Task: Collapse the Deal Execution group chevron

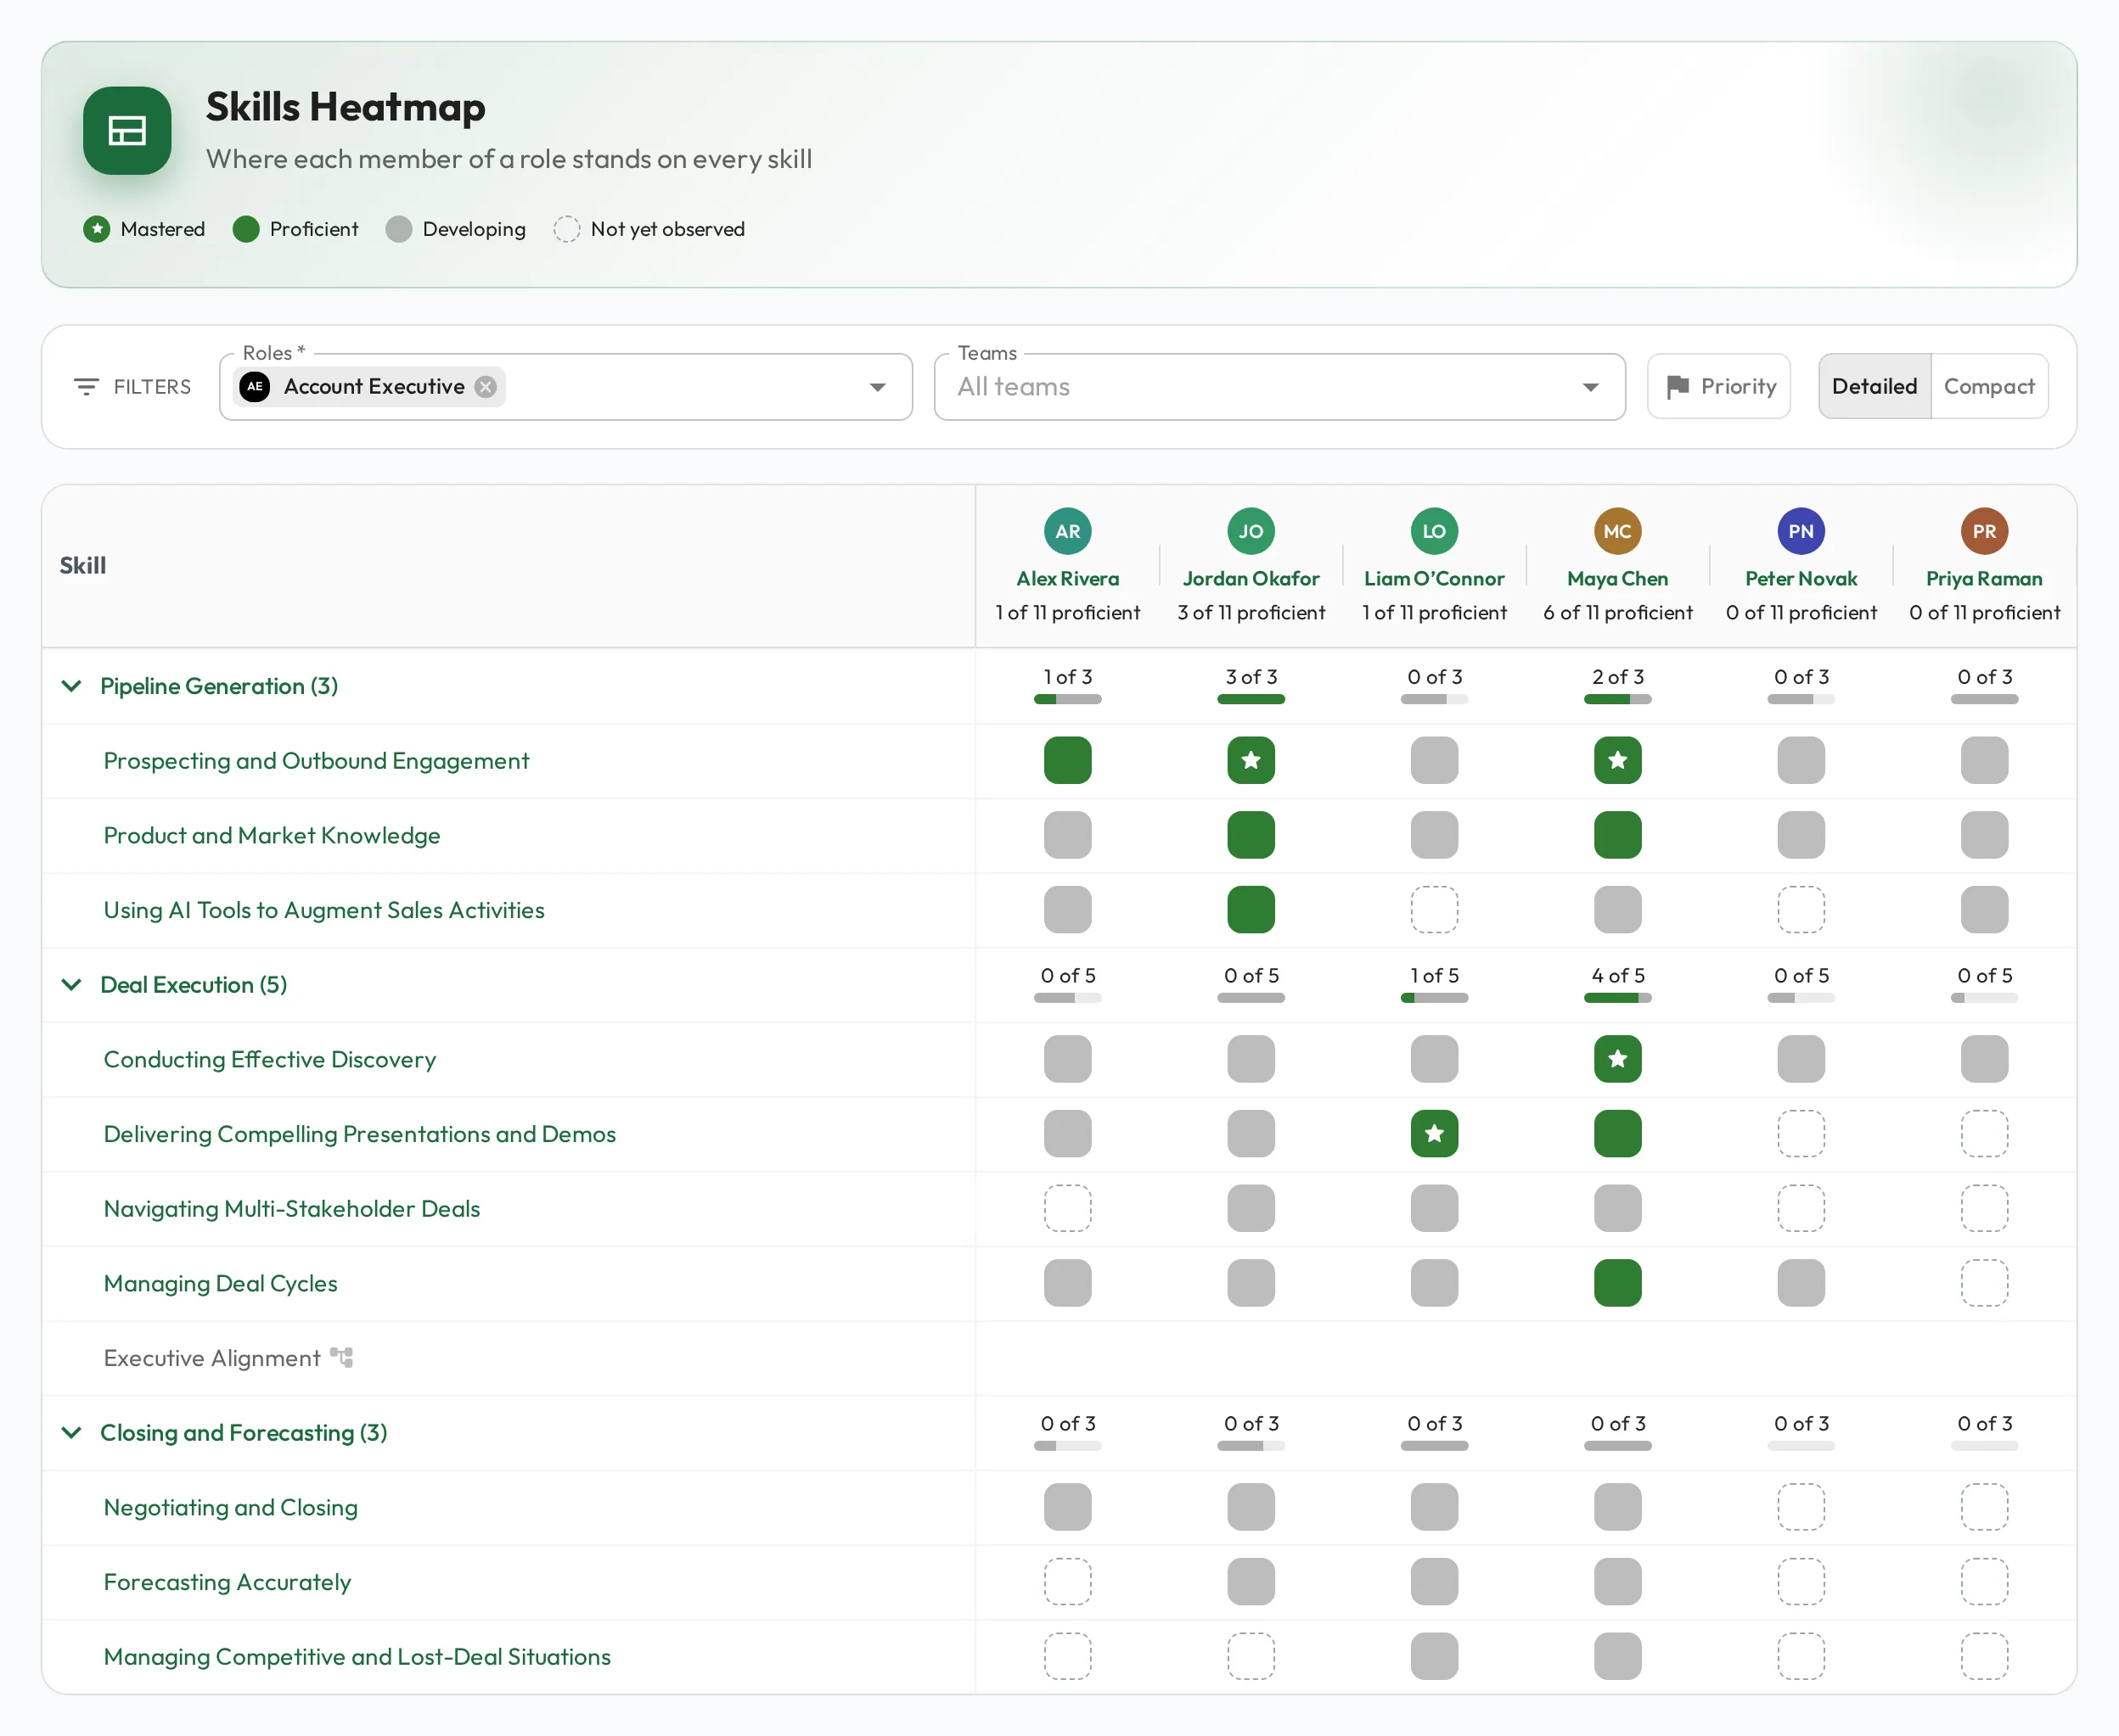Action: pos(71,985)
